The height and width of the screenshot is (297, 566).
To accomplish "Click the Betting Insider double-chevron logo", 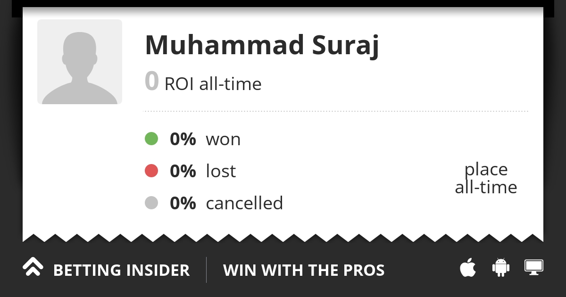I will (33, 267).
